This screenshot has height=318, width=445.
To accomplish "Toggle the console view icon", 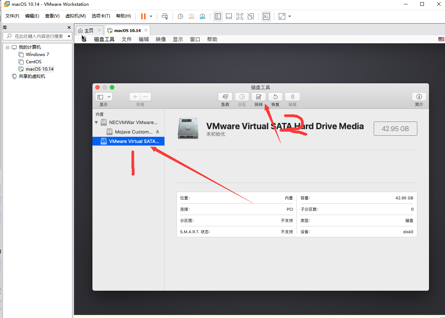I will tap(266, 16).
